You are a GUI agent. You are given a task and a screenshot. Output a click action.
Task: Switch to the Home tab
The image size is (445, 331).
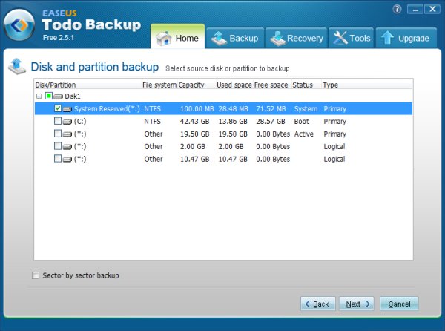tap(178, 36)
